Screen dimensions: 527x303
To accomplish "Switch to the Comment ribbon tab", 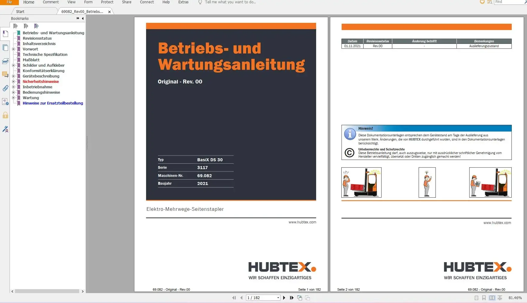I will pyautogui.click(x=50, y=2).
